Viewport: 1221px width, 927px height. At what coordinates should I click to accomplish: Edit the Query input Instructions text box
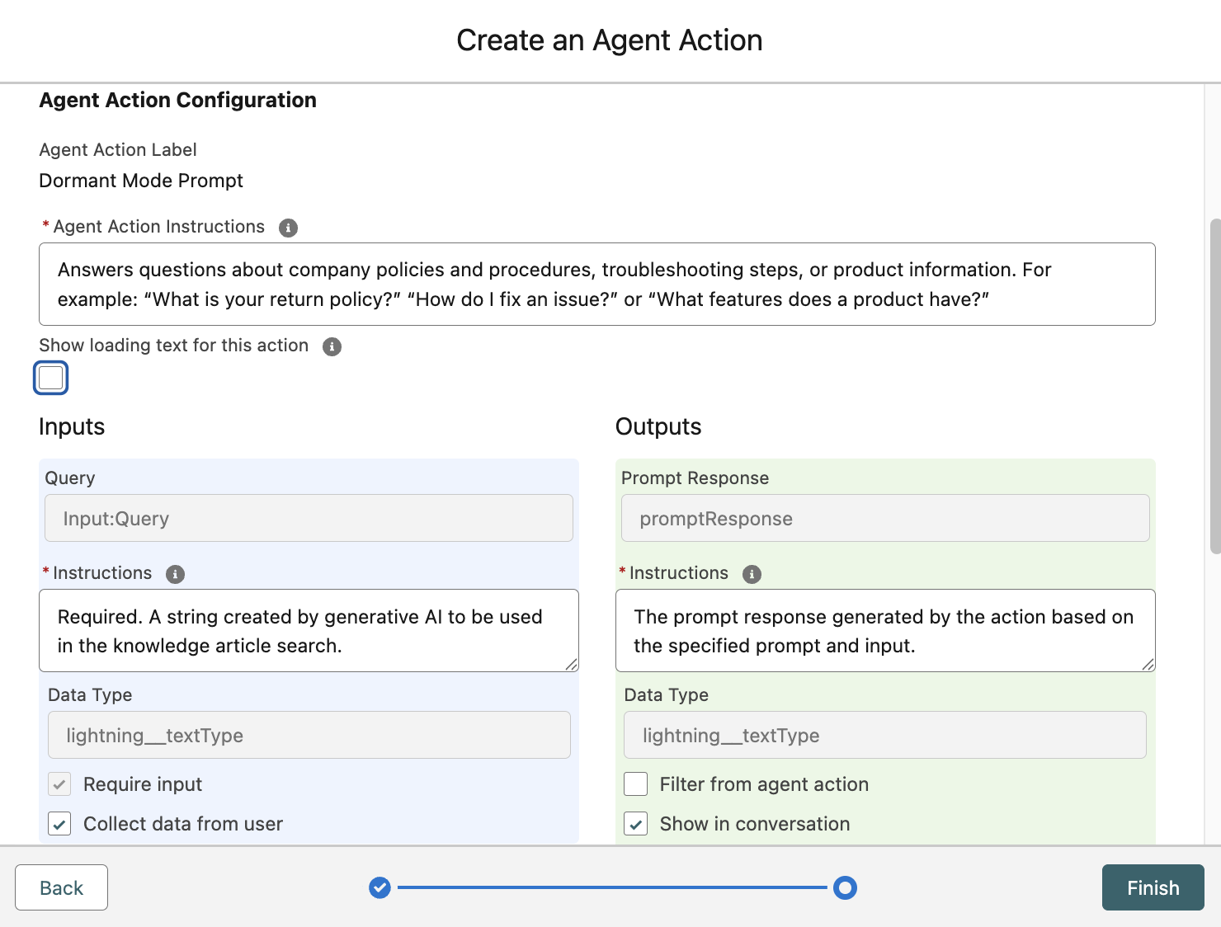coord(308,631)
